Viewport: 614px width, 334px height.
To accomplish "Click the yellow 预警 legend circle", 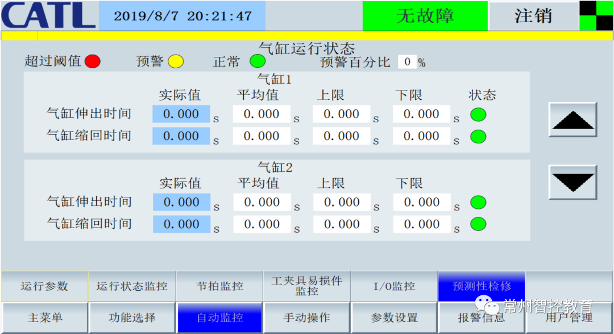I will (176, 61).
